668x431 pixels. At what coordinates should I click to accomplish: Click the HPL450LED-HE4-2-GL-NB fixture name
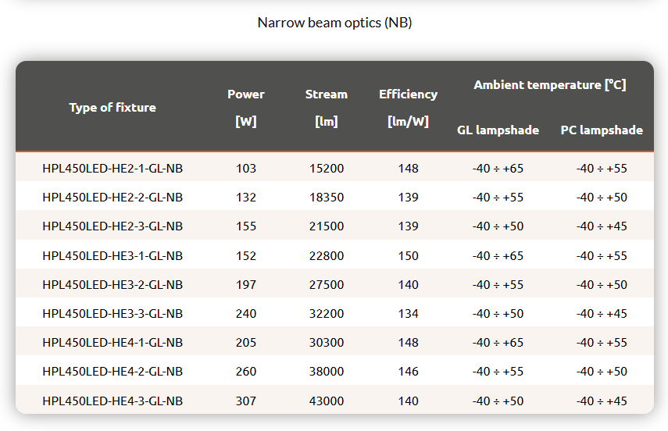click(x=113, y=372)
